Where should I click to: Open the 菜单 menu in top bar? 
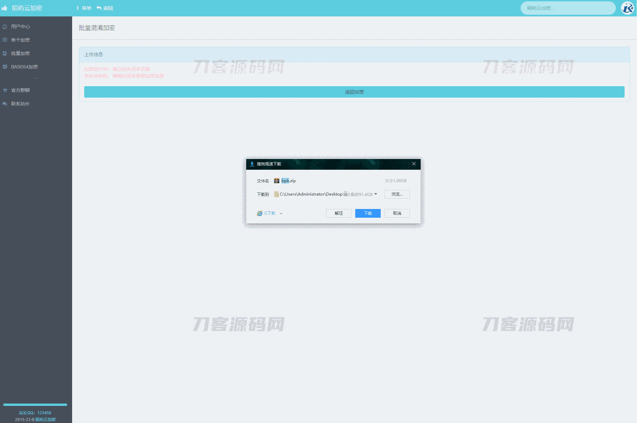point(84,8)
